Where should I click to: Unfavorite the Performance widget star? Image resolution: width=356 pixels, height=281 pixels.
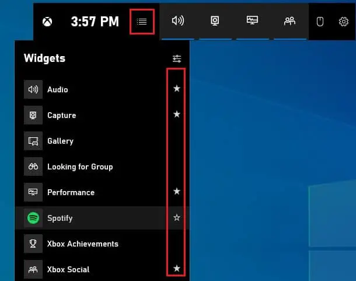[x=177, y=191]
